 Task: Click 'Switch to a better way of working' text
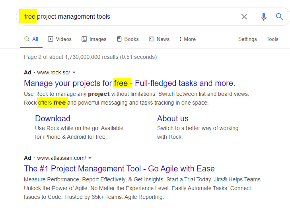tap(198, 132)
